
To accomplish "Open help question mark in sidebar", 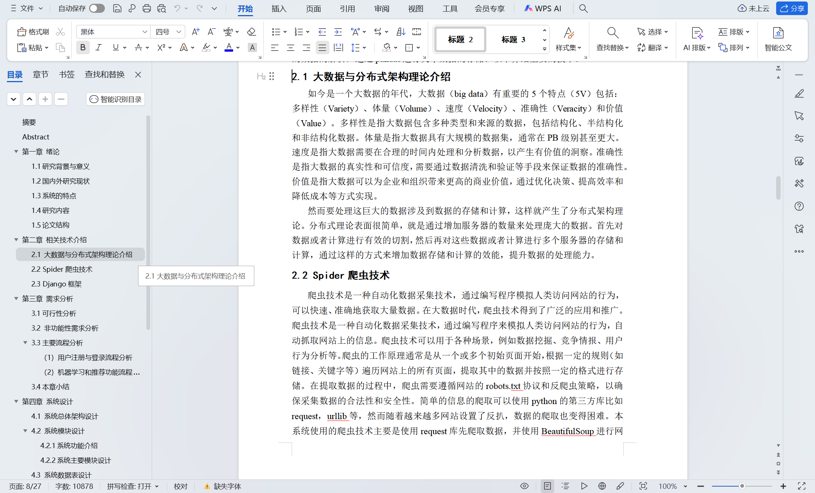I will click(x=799, y=206).
